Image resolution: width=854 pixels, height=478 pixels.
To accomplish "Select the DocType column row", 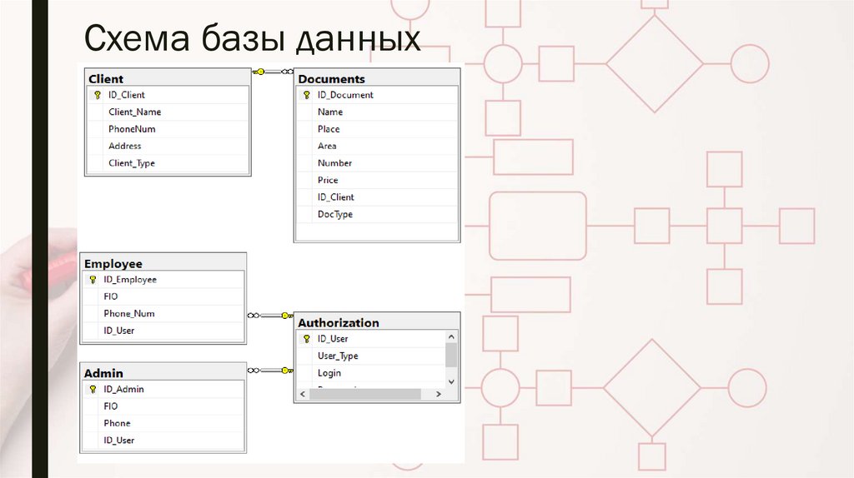I will (x=377, y=214).
